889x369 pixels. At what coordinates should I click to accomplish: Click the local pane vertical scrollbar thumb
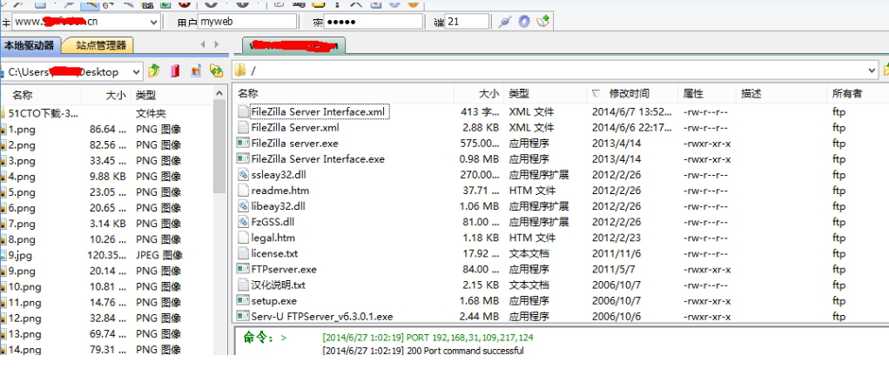click(x=219, y=146)
